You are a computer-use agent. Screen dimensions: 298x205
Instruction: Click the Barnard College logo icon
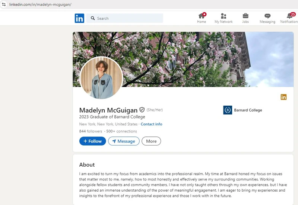pyautogui.click(x=228, y=110)
